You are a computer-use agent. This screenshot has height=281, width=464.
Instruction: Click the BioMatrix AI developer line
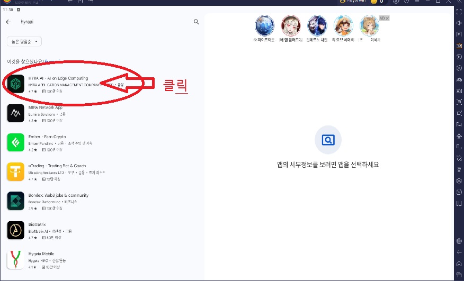[50, 231]
